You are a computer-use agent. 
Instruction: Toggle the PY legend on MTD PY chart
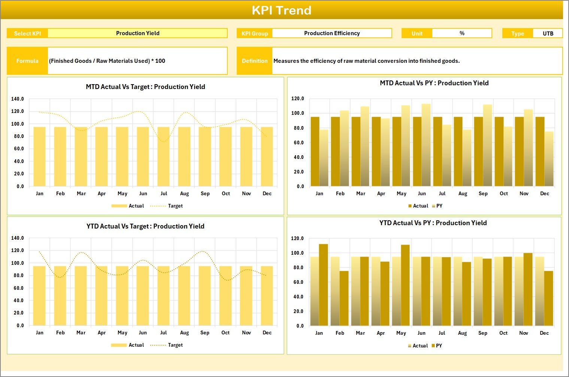pyautogui.click(x=439, y=206)
